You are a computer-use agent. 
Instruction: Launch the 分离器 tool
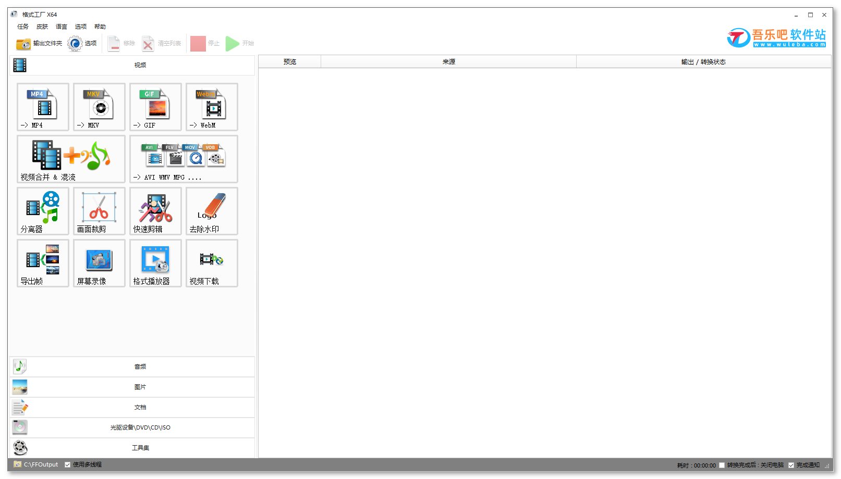click(43, 211)
